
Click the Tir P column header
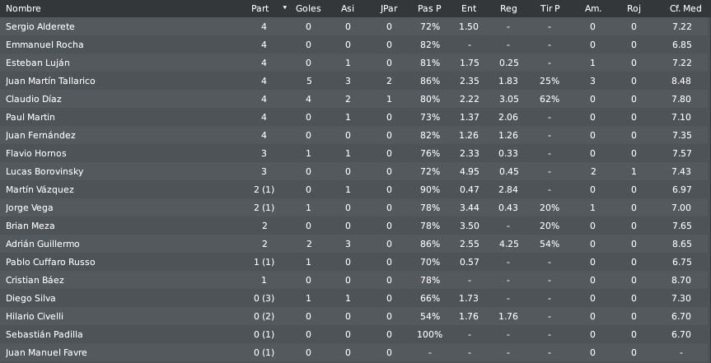click(550, 8)
